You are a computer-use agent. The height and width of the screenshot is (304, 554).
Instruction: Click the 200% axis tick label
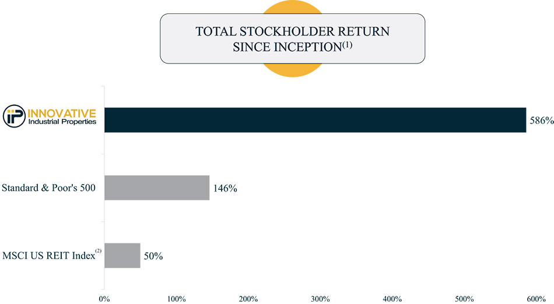(248, 299)
